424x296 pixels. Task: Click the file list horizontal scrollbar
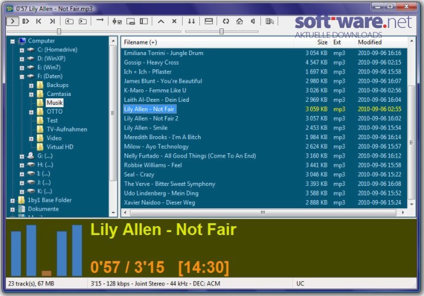pyautogui.click(x=263, y=213)
